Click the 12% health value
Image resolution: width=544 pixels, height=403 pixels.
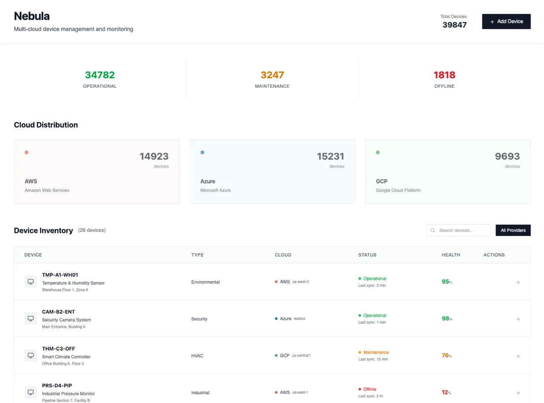coord(446,392)
